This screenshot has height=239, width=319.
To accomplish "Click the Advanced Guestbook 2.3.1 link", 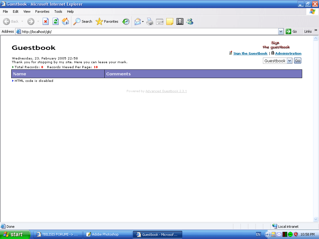I will point(166,91).
